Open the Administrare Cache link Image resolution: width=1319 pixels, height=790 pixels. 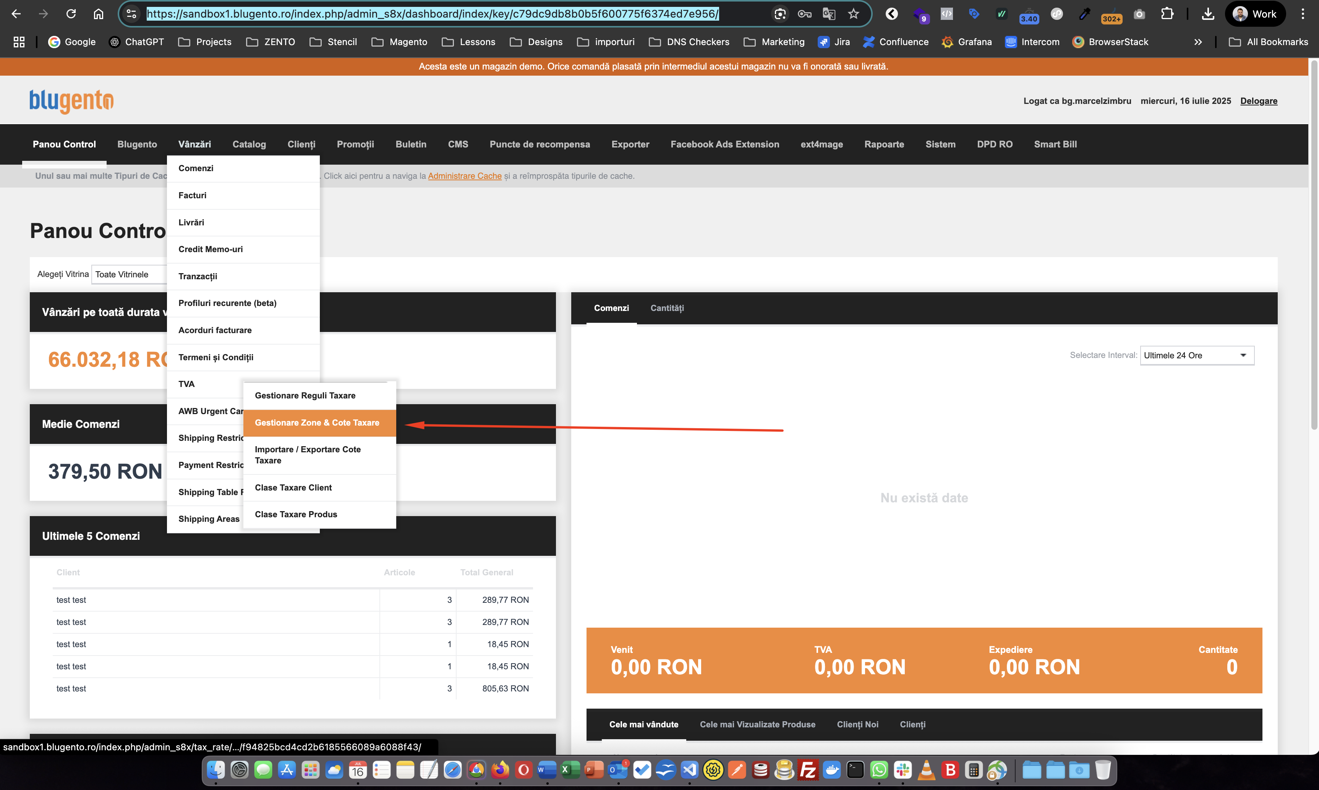click(464, 176)
